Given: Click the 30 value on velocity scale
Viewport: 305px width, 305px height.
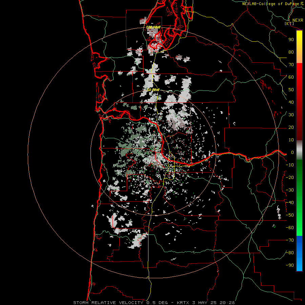Looking at the screenshot, I should (x=291, y=115).
